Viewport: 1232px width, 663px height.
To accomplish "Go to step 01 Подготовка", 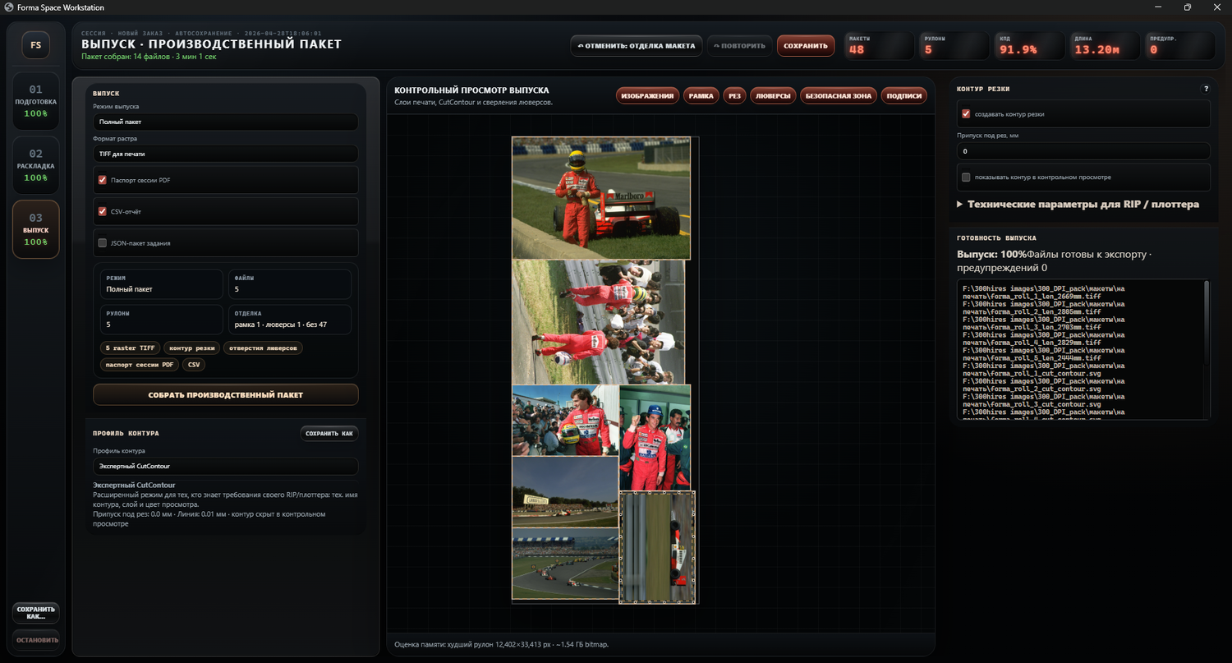I will click(36, 101).
